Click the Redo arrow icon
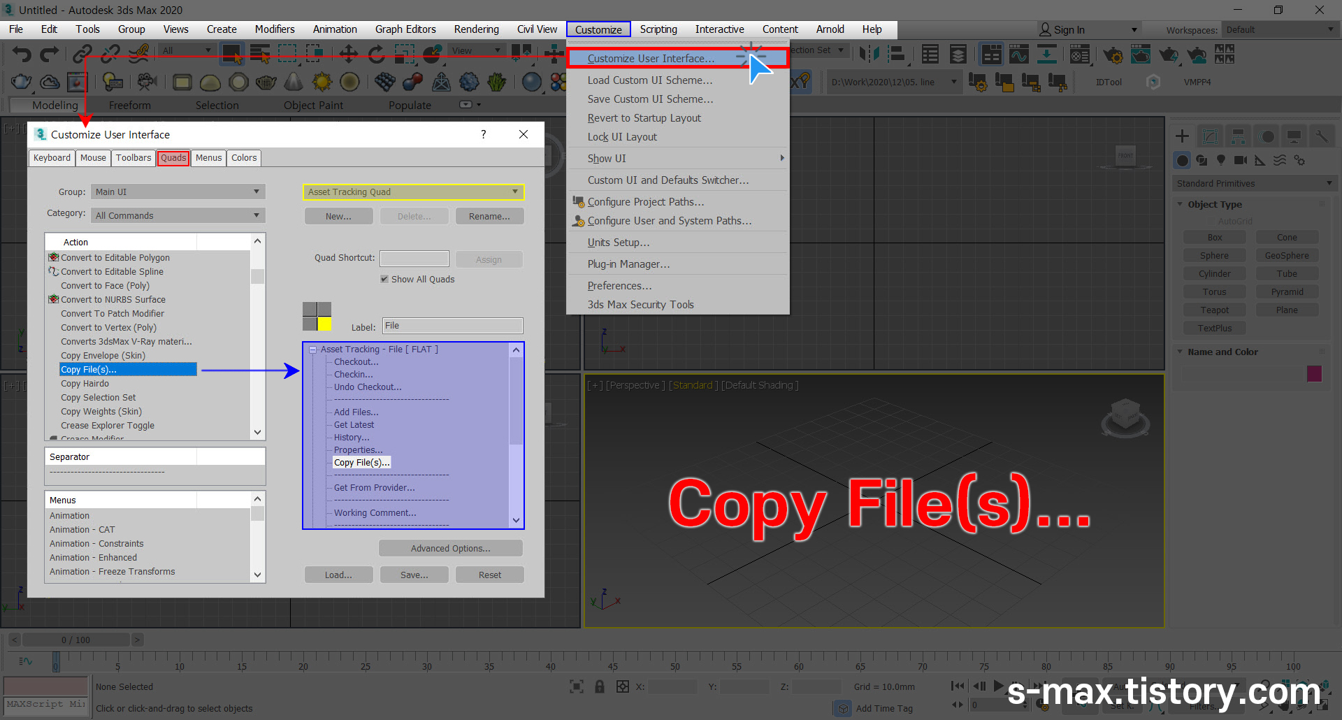Image resolution: width=1342 pixels, height=720 pixels. pyautogui.click(x=50, y=54)
